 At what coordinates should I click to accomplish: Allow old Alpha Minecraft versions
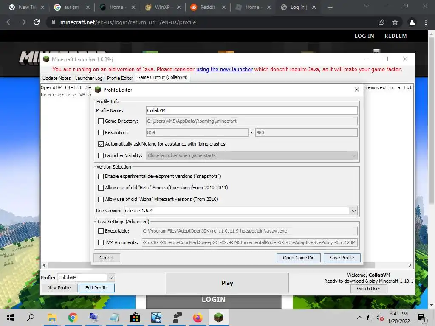[x=101, y=199]
